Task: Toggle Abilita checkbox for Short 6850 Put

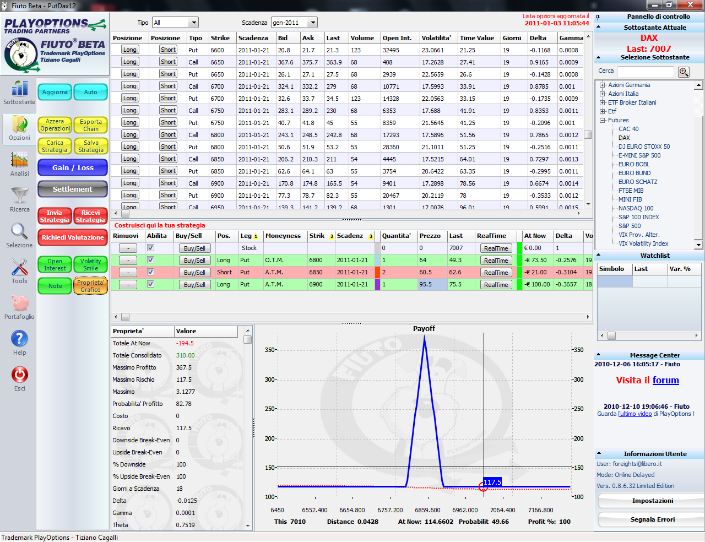Action: coord(150,272)
